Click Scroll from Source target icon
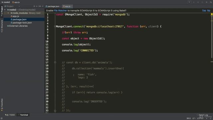Screen dimensions: 213x120 coord(34,6)
